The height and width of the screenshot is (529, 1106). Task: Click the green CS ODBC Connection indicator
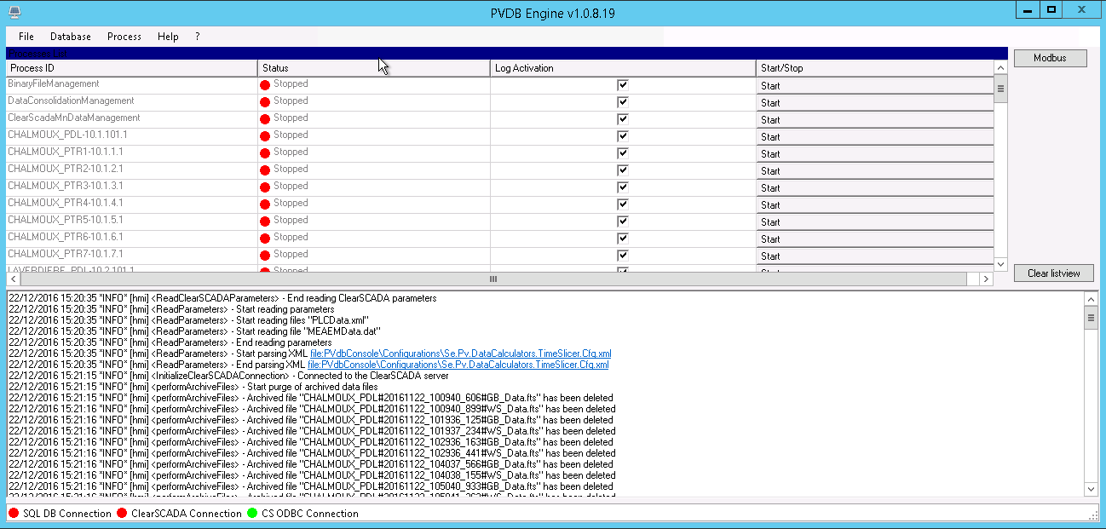click(x=252, y=514)
